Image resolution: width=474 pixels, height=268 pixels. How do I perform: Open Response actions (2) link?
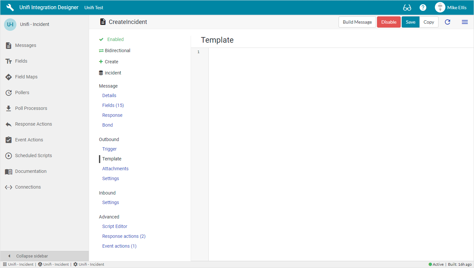click(124, 236)
